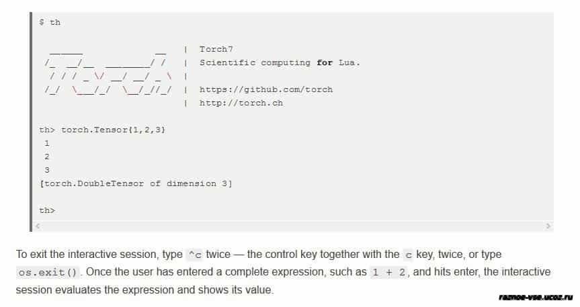Click the raznoe-vse.ucoz.ru watermark
Viewport: 580px width, 307px height.
click(536, 297)
